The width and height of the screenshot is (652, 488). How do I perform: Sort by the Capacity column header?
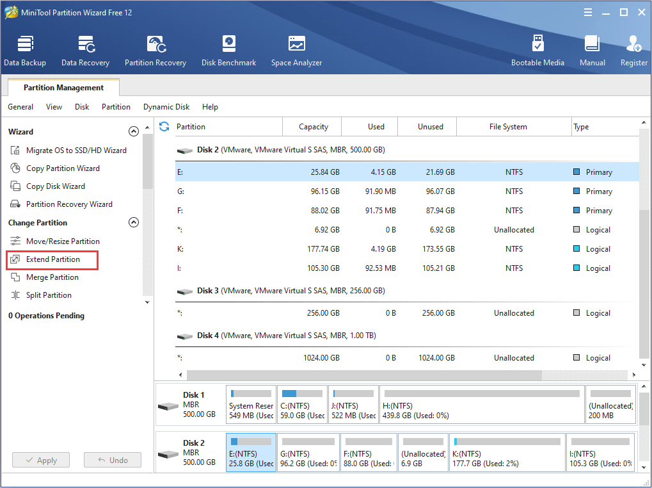[x=312, y=126]
